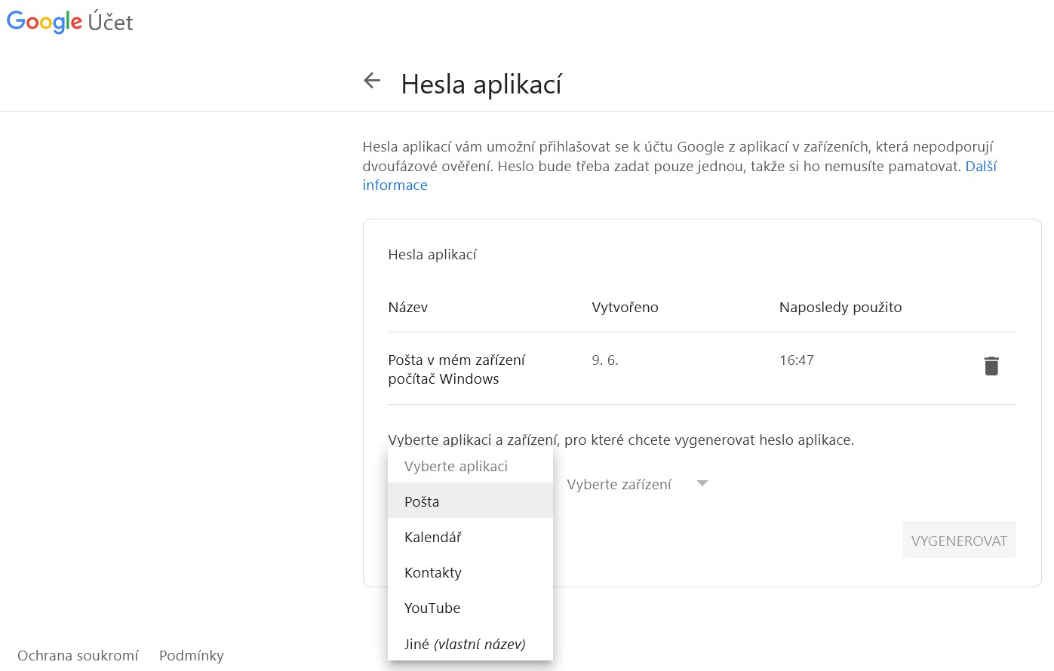1054x671 pixels.
Task: Click the Vytvořeno column header
Action: [625, 307]
